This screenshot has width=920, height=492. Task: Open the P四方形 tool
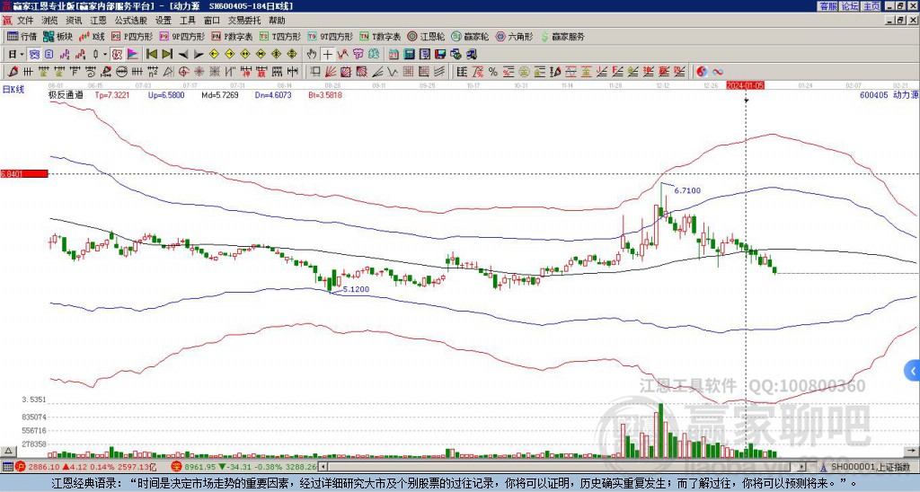click(x=132, y=36)
